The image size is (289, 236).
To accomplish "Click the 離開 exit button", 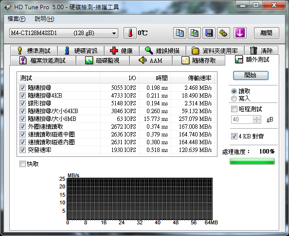I will coord(266,33).
